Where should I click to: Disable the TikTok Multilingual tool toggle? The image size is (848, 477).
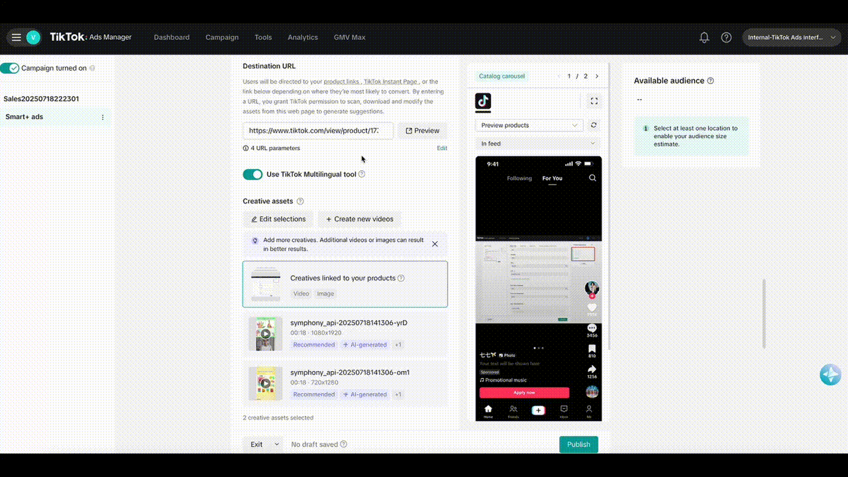tap(252, 174)
